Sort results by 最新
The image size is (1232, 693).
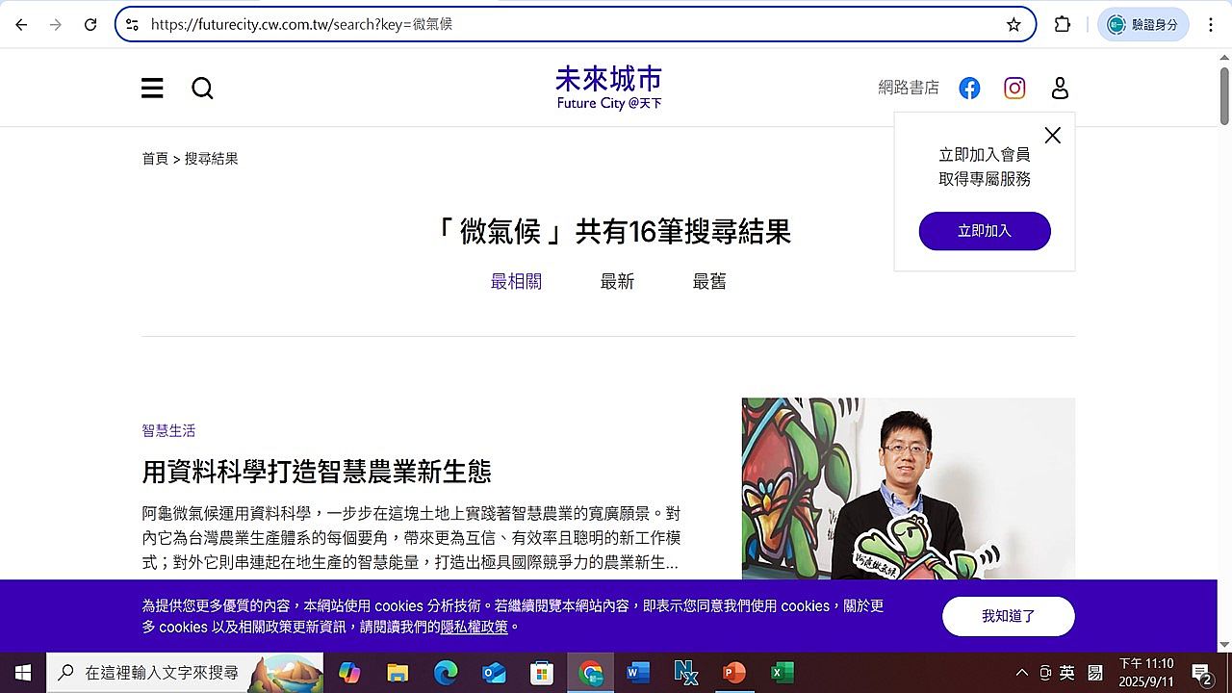(617, 281)
